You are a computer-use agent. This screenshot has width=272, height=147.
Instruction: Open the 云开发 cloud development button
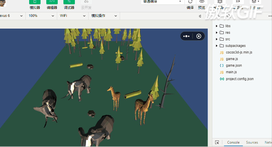click(x=86, y=2)
